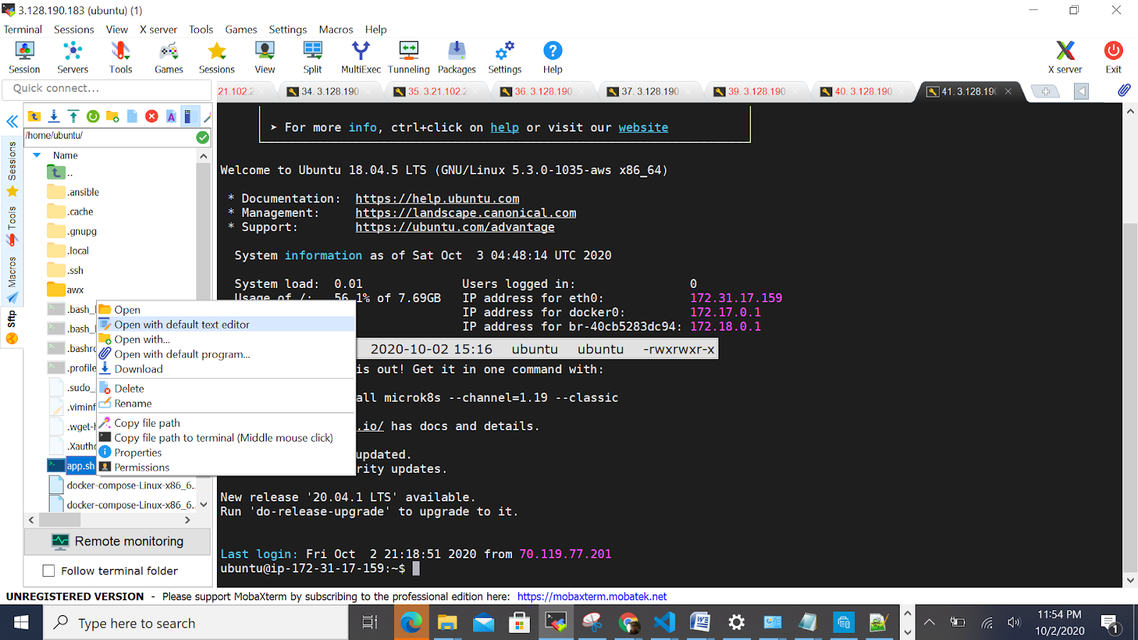Follow the help.ubuntu.com link
This screenshot has height=640, width=1138.
[437, 198]
